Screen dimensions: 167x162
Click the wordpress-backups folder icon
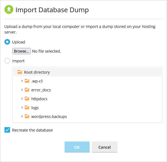(27, 116)
